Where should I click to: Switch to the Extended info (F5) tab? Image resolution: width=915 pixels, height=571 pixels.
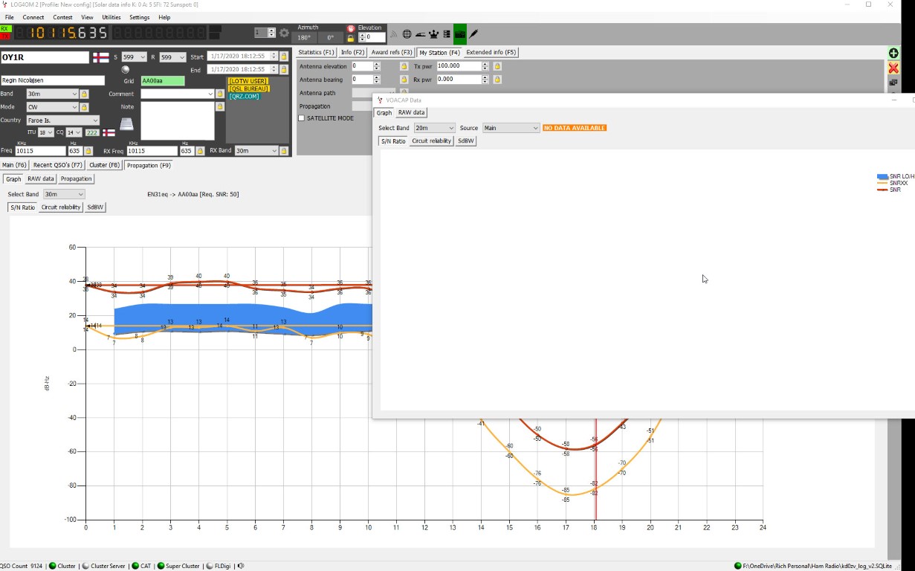point(491,53)
